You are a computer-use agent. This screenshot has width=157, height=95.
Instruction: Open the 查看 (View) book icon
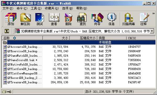tap(54, 19)
